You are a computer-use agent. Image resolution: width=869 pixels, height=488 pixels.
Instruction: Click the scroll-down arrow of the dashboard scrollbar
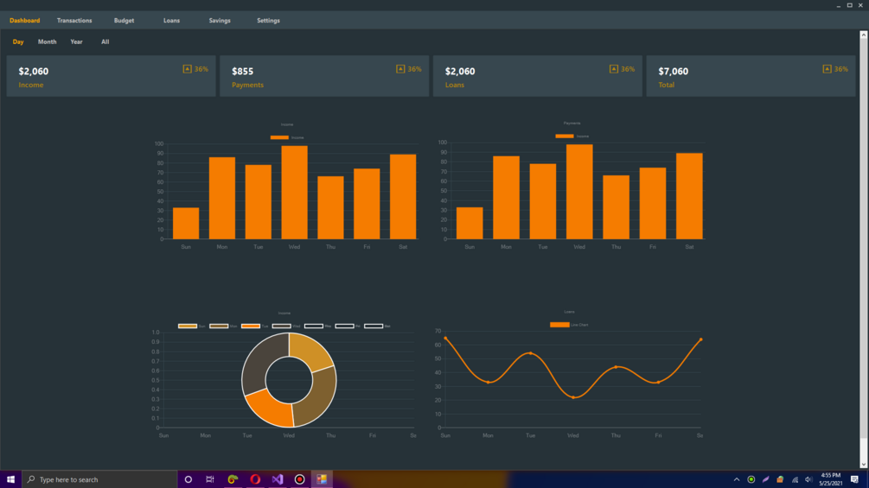pyautogui.click(x=864, y=464)
